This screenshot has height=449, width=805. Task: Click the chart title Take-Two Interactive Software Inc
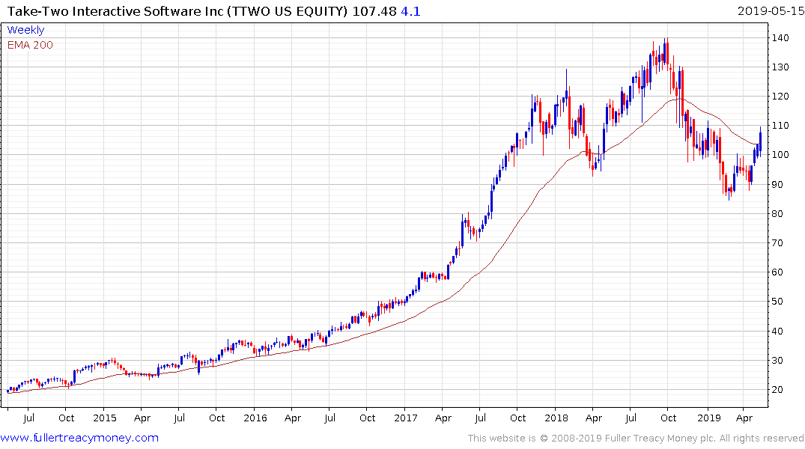(x=115, y=10)
